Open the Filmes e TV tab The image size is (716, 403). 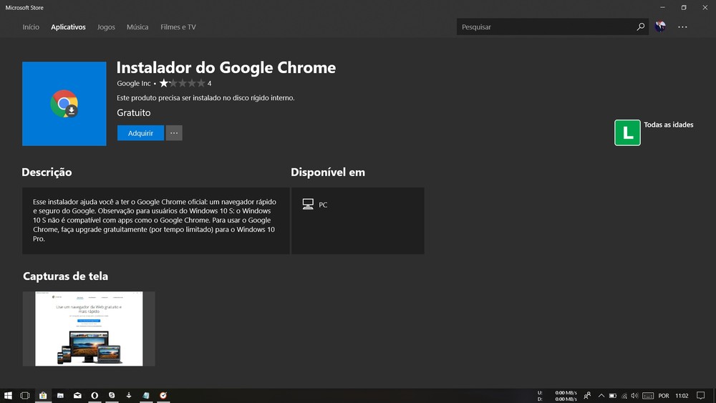(x=178, y=27)
